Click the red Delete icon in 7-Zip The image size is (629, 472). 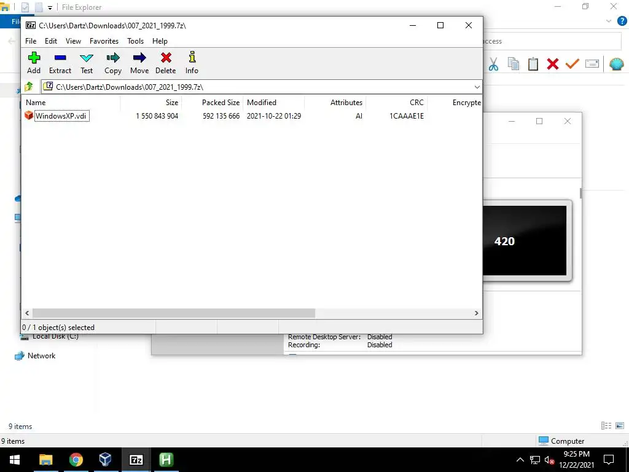point(166,63)
